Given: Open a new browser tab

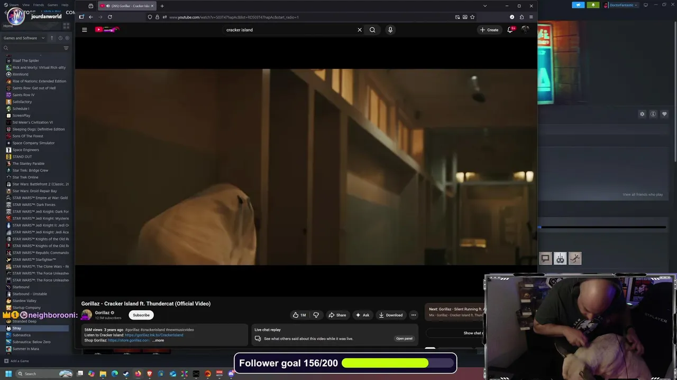Looking at the screenshot, I should click(x=162, y=6).
